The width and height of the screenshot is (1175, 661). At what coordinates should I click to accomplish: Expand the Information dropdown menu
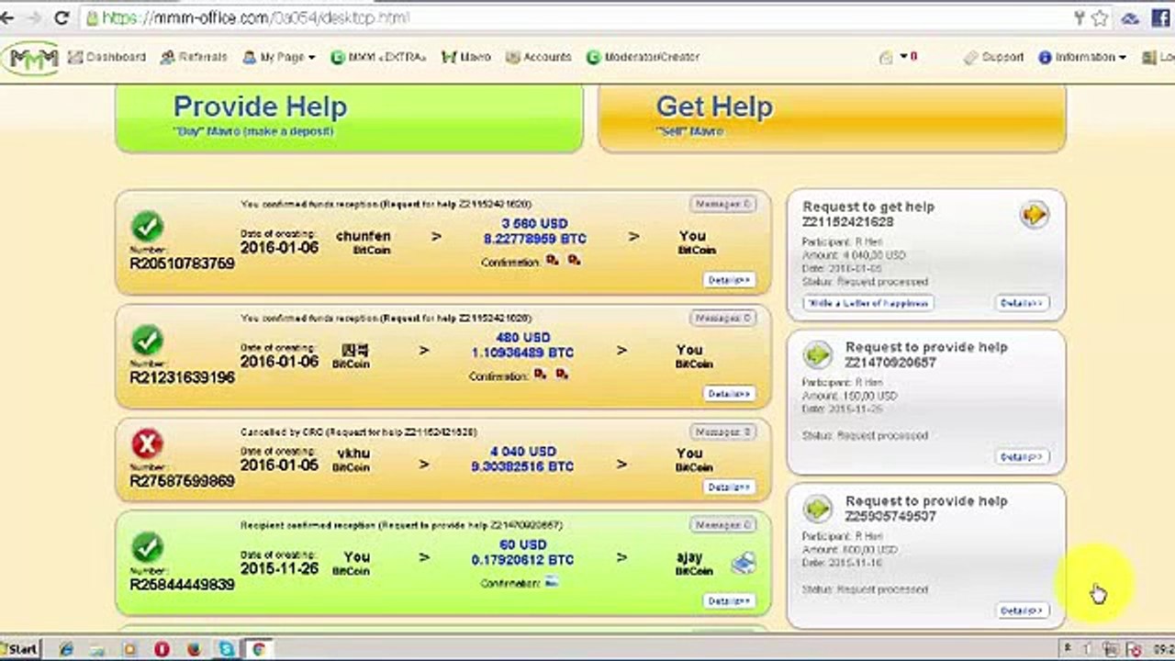1082,57
